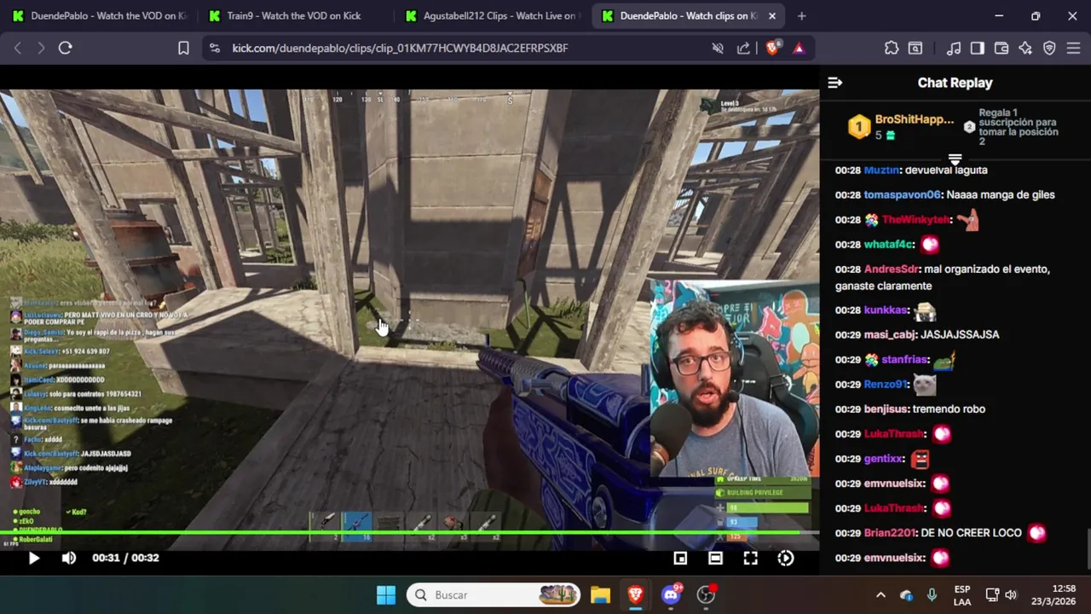Click the microphone tray icon
This screenshot has width=1091, height=614.
932,594
